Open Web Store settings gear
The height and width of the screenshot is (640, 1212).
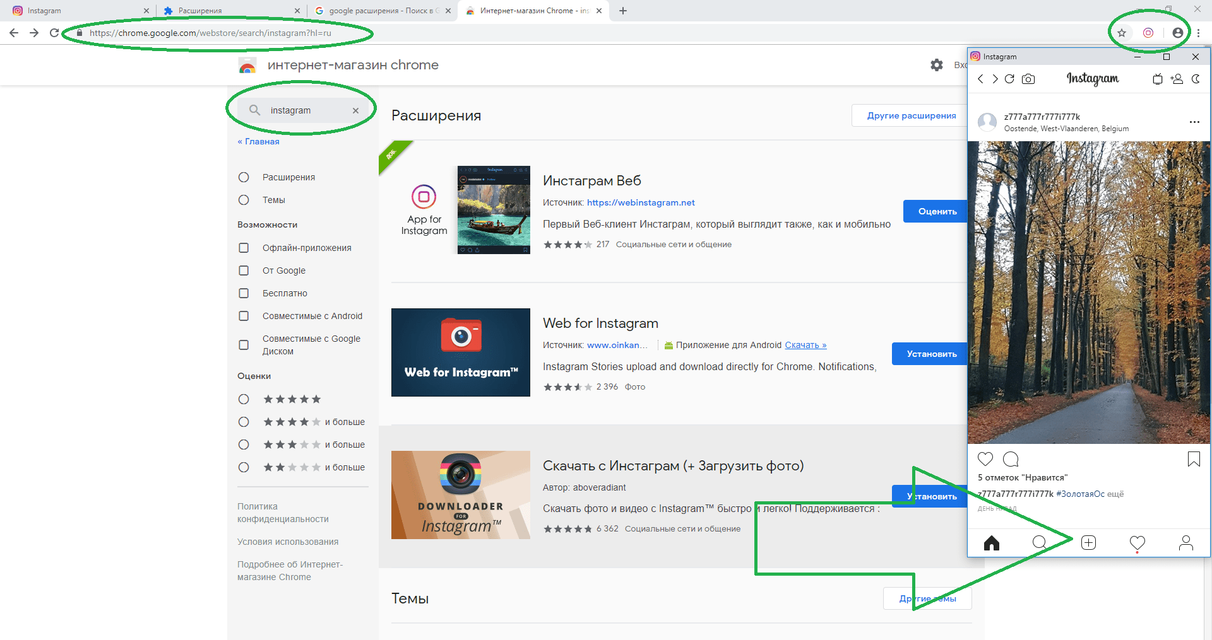937,65
